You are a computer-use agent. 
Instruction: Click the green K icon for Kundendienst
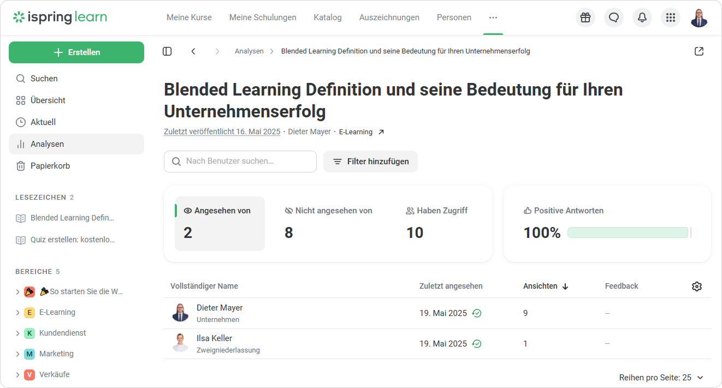tap(29, 333)
